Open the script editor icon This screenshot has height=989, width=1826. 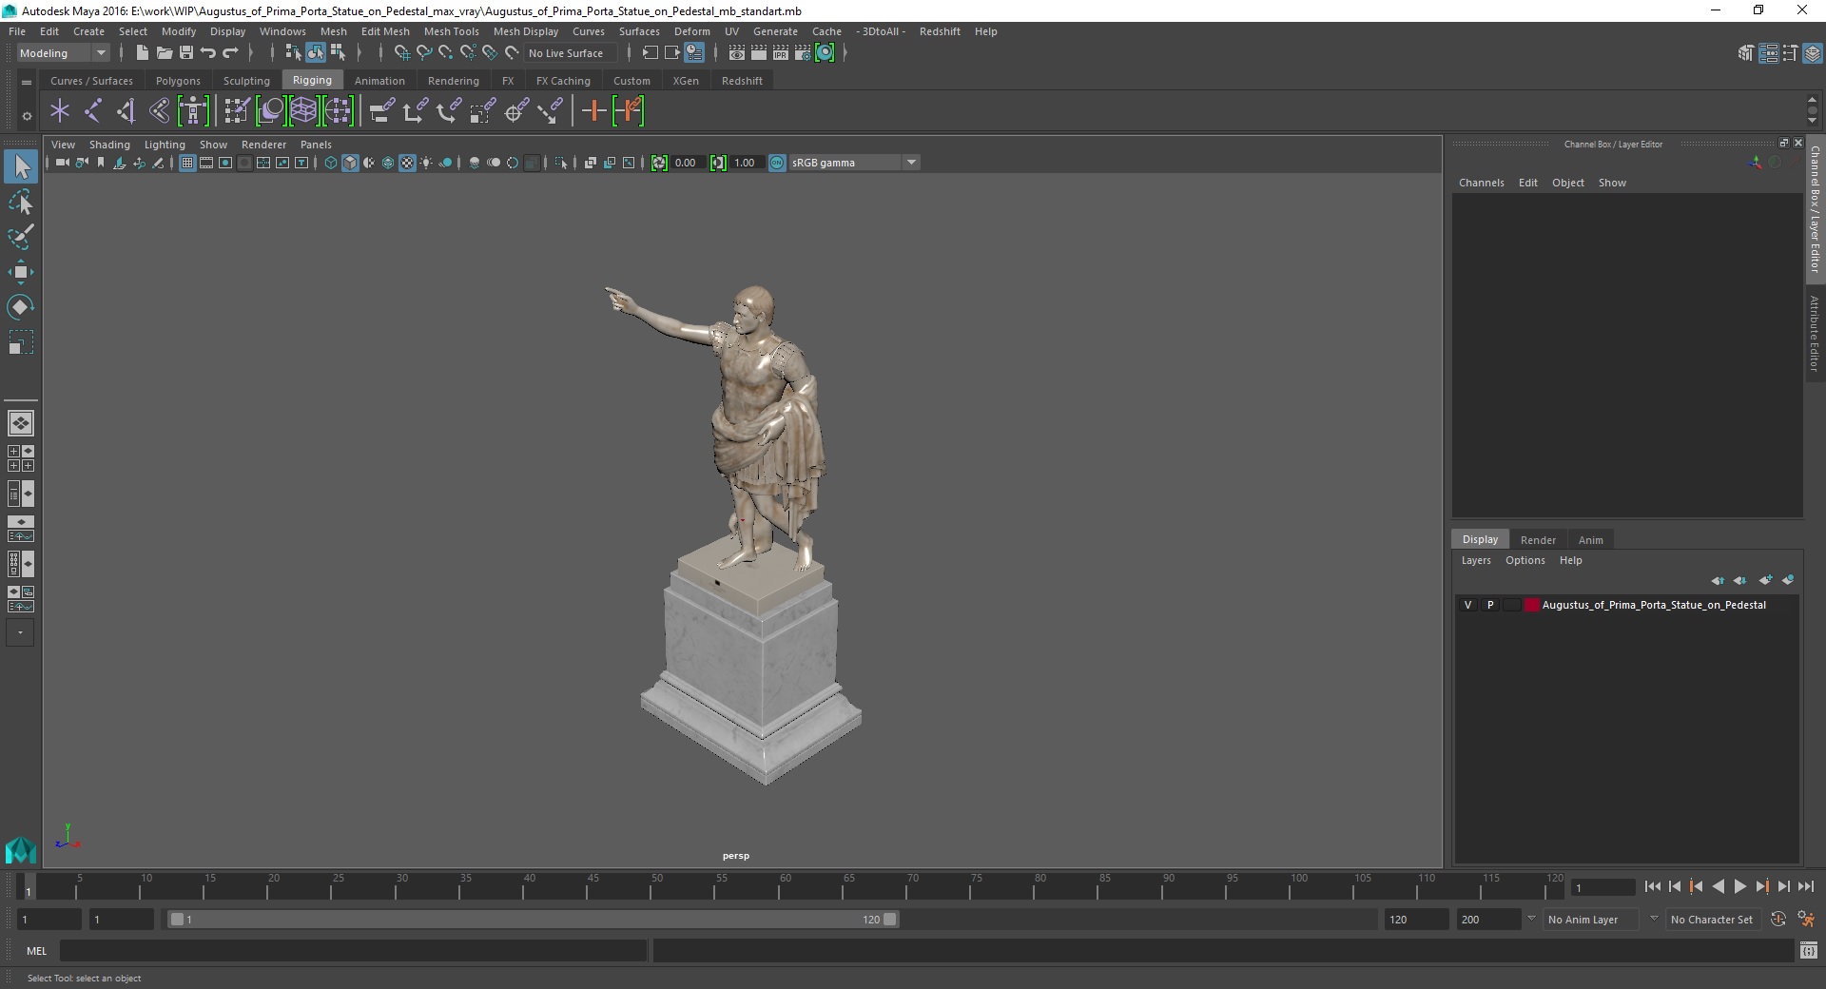1809,950
